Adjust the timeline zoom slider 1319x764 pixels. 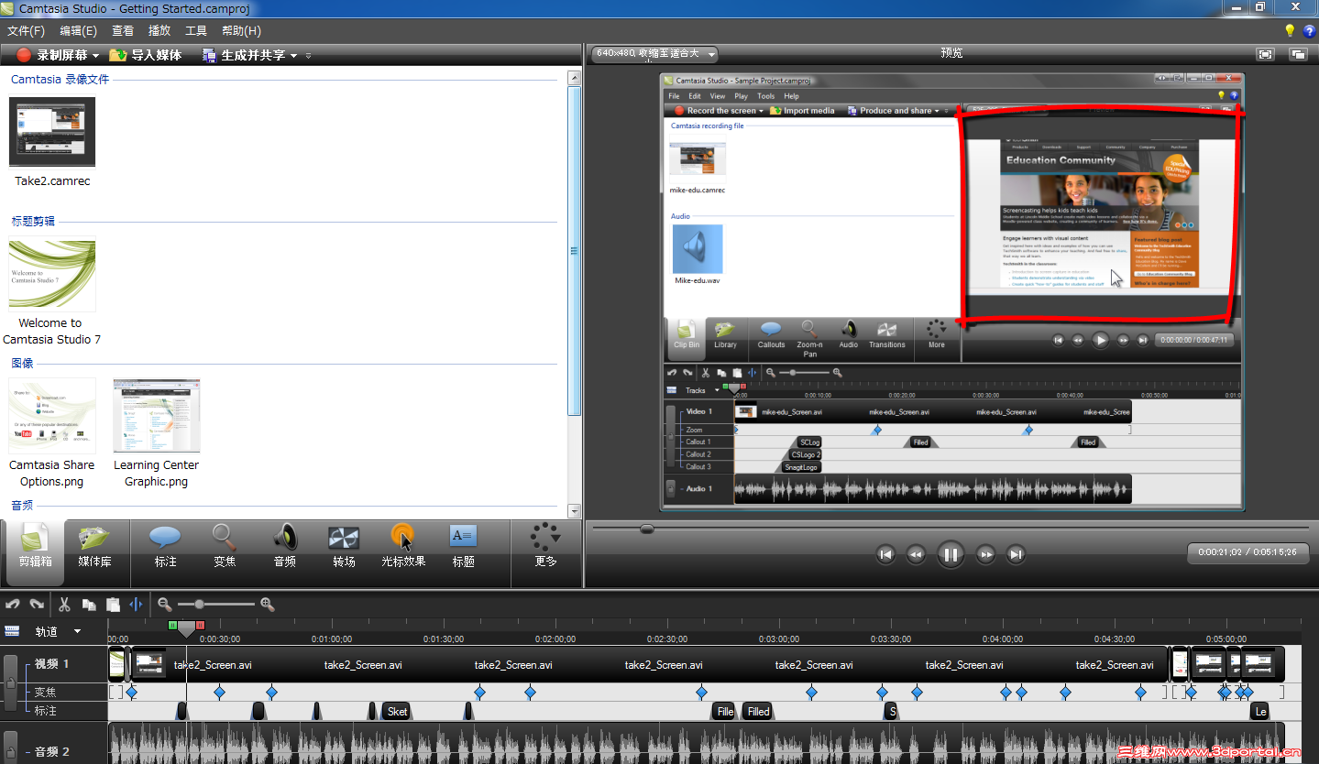pos(199,605)
